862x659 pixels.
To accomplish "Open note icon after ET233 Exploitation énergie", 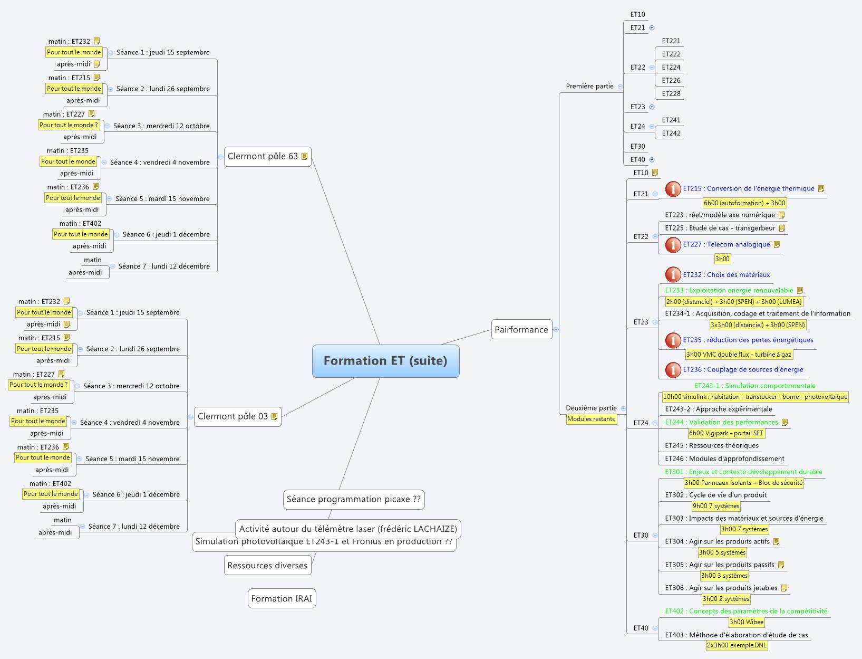I will click(x=800, y=291).
